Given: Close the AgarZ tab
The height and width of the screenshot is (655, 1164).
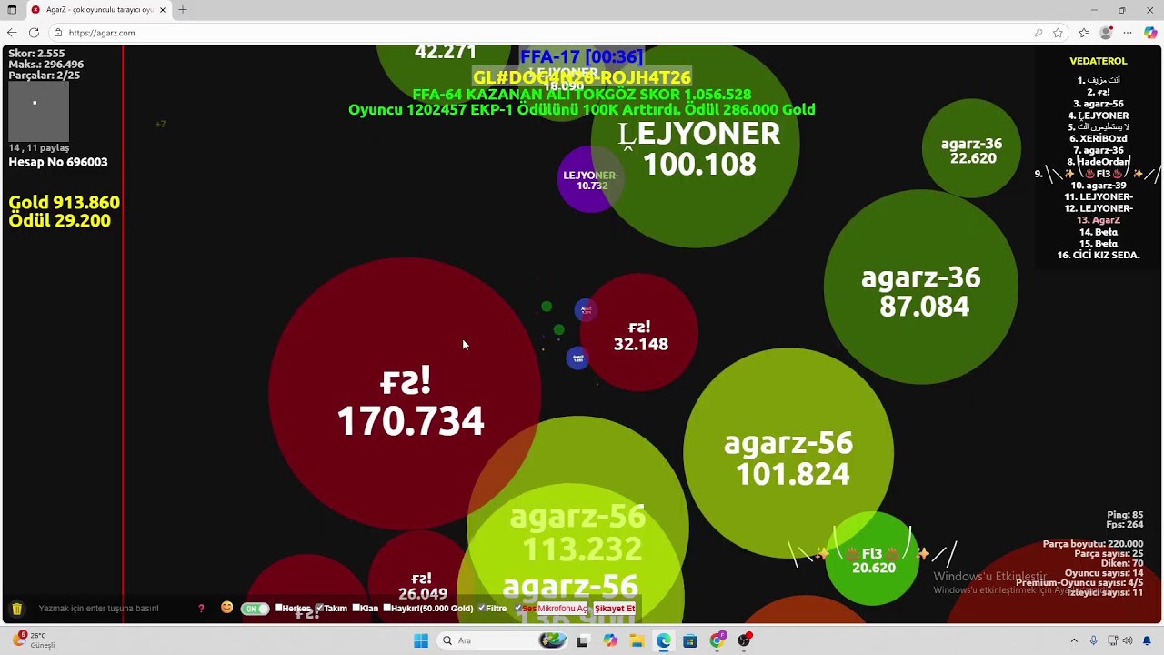Looking at the screenshot, I should tap(163, 10).
